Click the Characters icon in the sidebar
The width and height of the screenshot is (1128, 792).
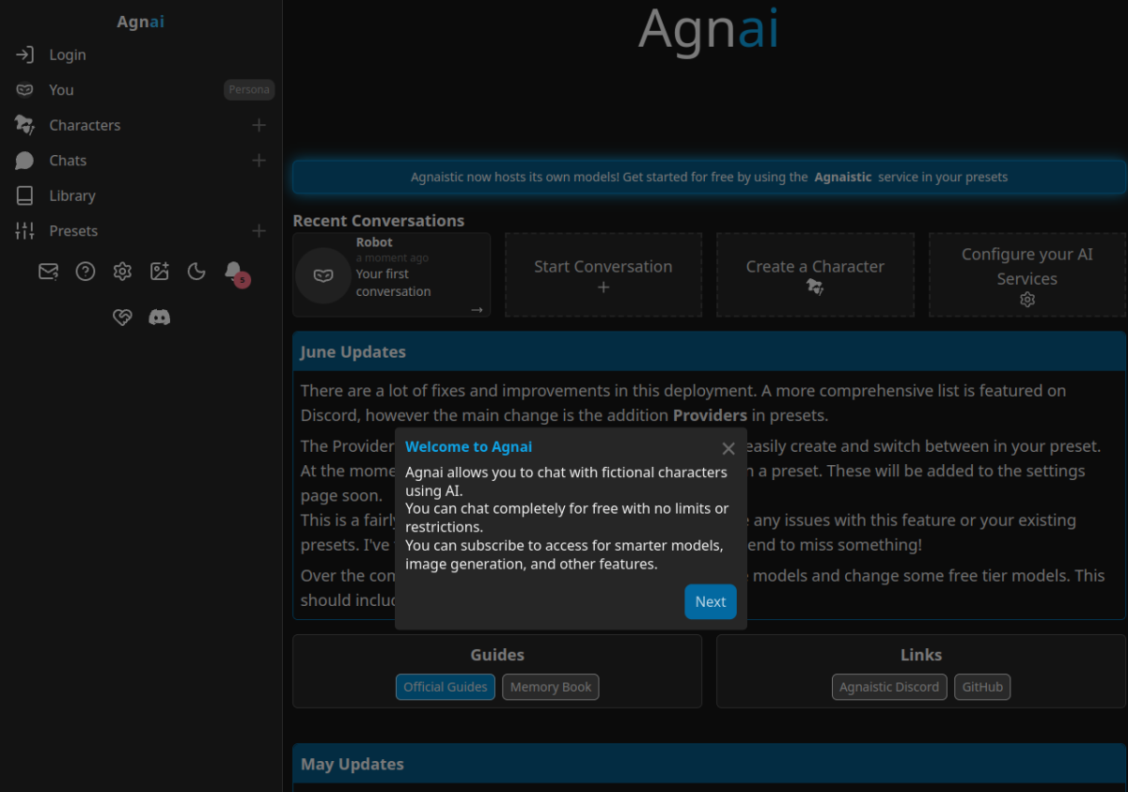pyautogui.click(x=24, y=125)
